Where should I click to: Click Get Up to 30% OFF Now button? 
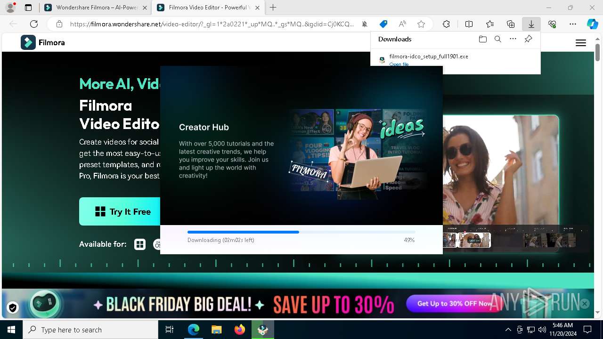455,304
